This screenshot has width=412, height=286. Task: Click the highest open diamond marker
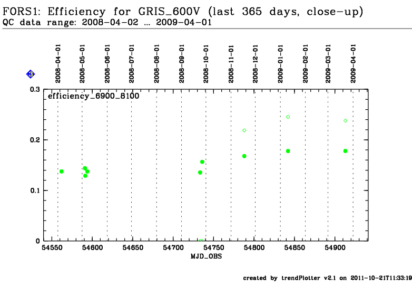click(x=288, y=117)
